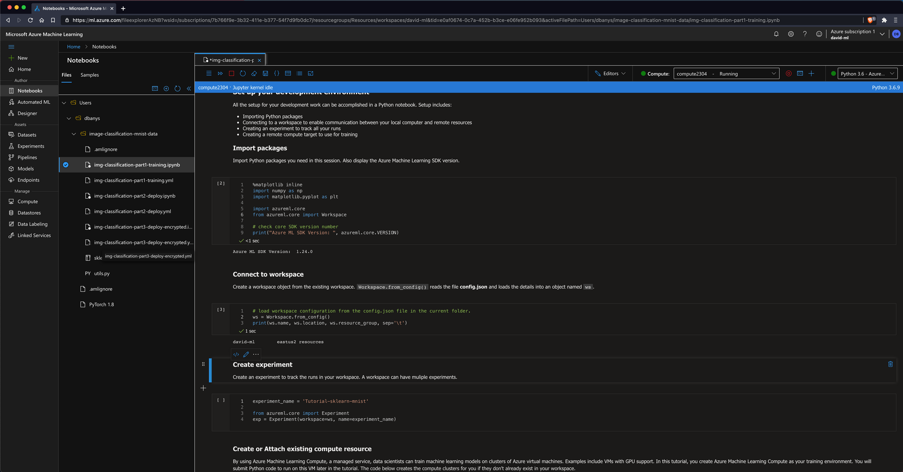The height and width of the screenshot is (472, 903).
Task: Delete the Create experiment cell
Action: 890,364
